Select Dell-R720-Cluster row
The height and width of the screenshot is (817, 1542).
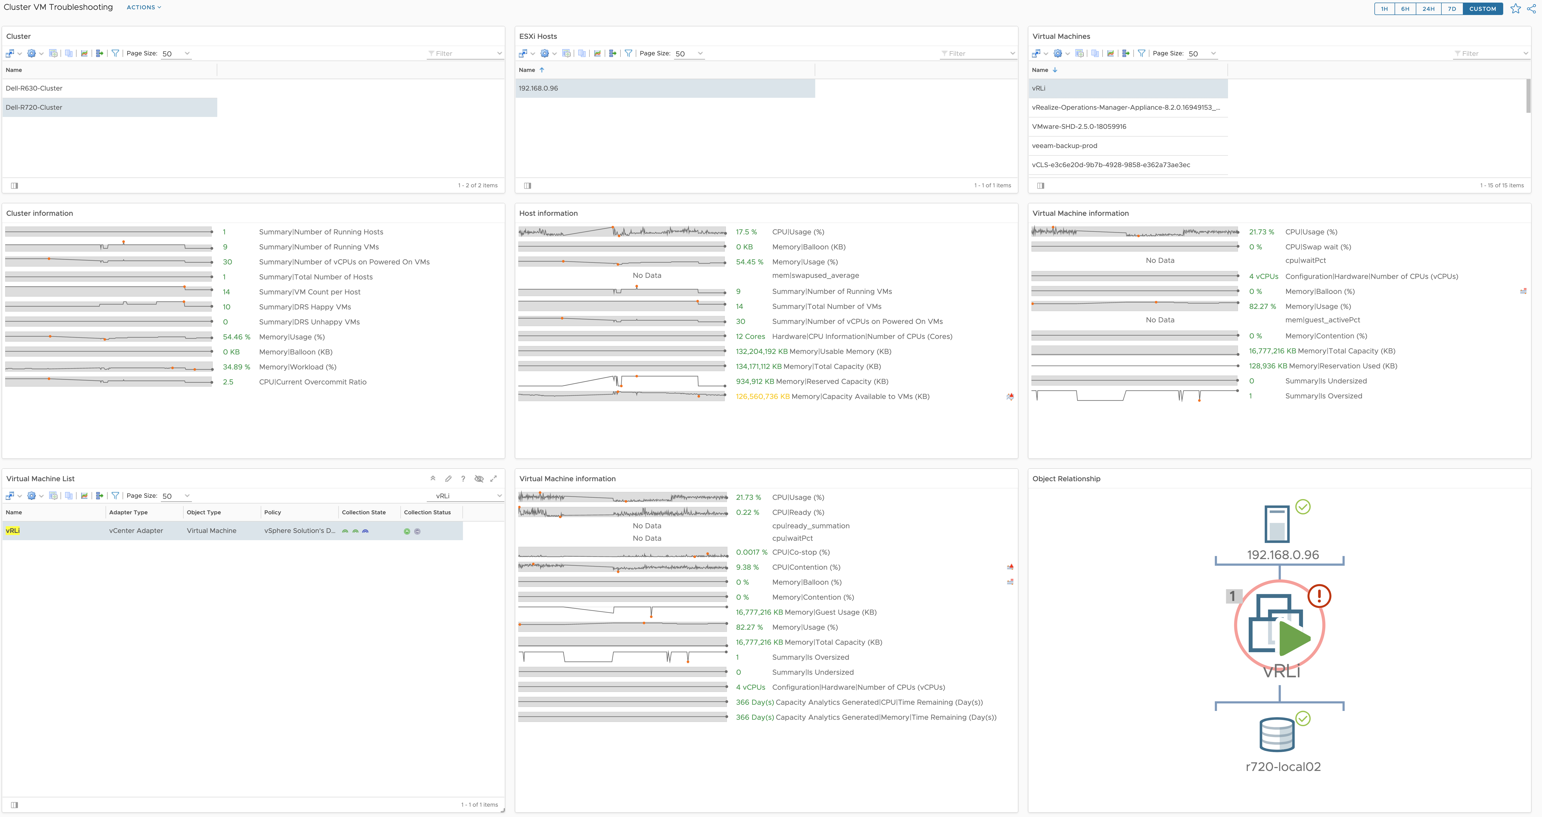[x=110, y=107]
